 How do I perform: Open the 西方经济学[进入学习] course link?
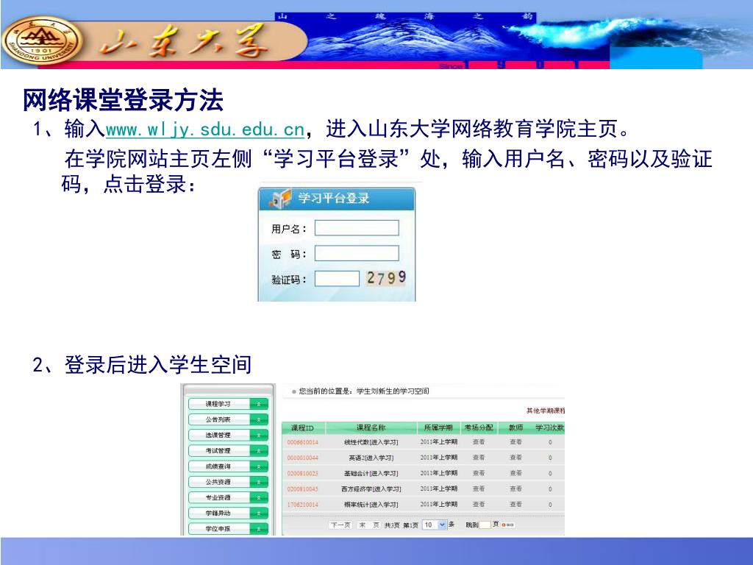(x=371, y=489)
